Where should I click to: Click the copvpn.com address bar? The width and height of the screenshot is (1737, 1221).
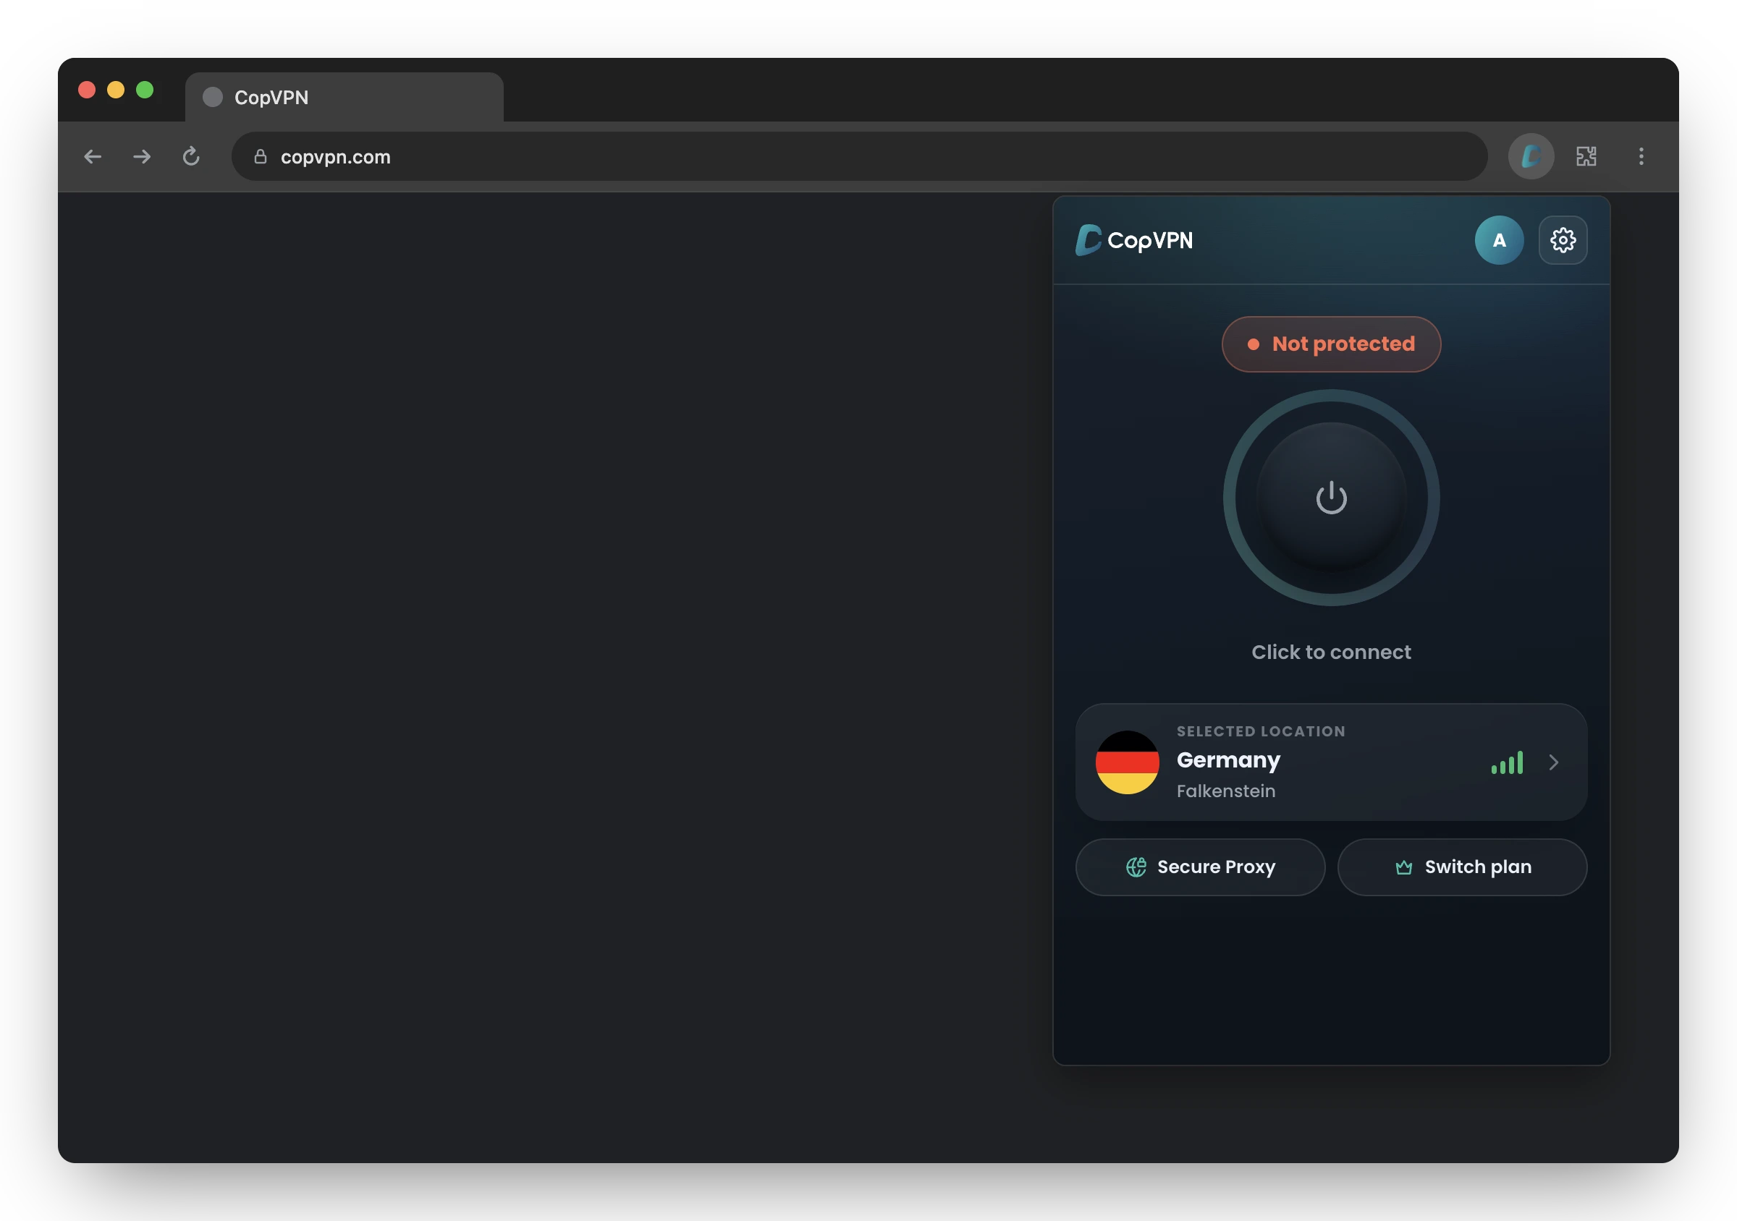pos(859,156)
